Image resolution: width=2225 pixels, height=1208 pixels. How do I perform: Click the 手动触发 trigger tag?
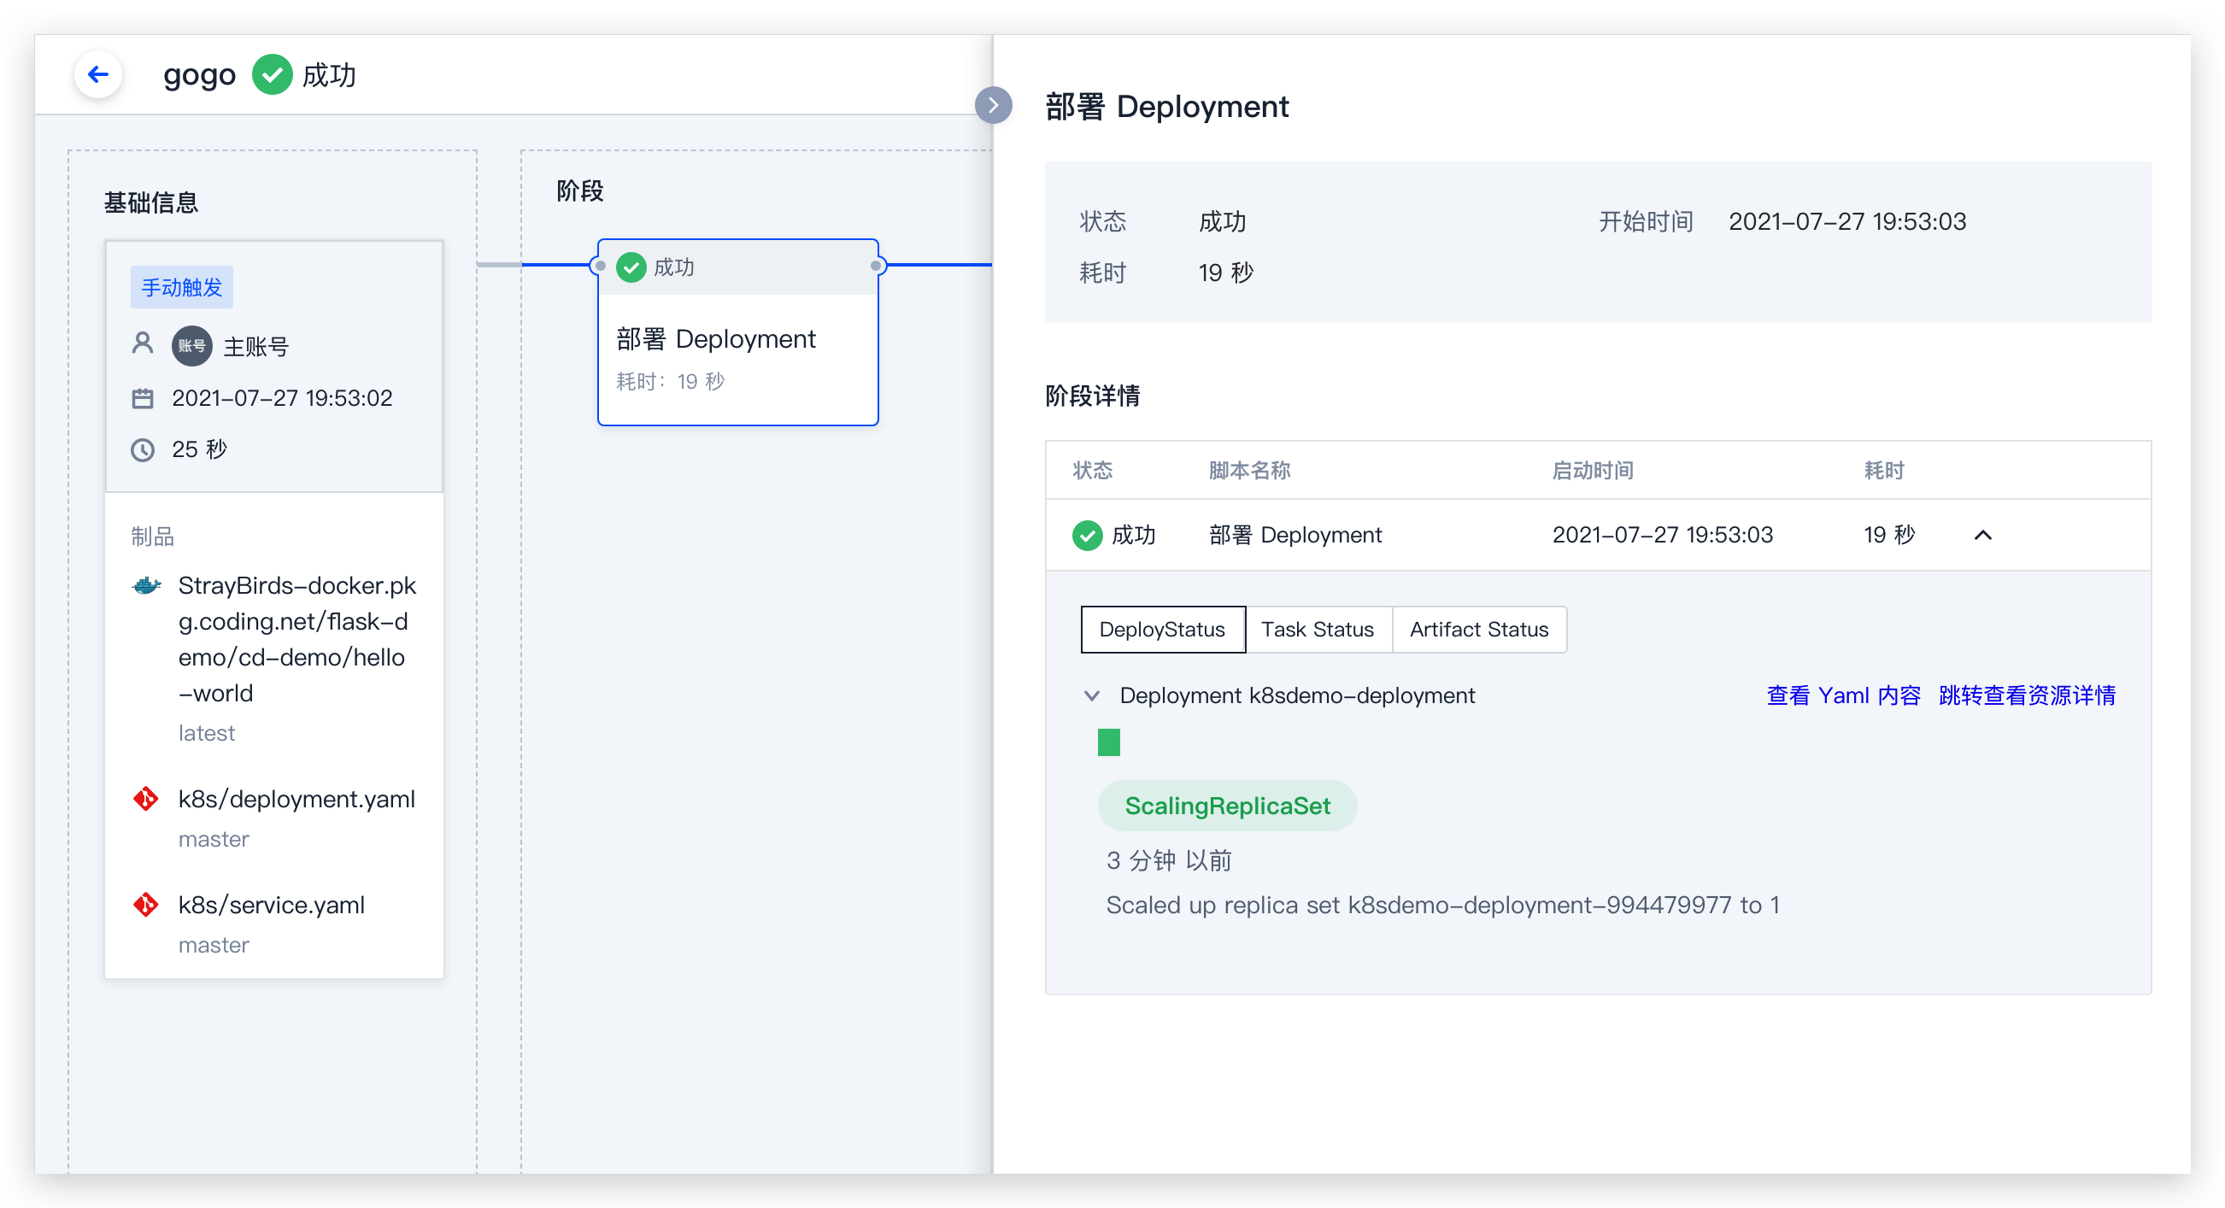181,287
